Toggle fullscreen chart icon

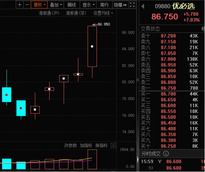click(132, 5)
